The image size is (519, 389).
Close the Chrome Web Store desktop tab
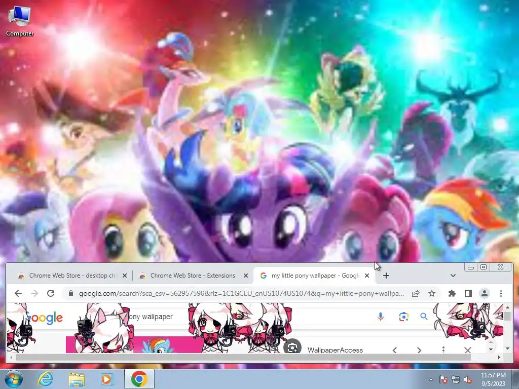click(125, 276)
